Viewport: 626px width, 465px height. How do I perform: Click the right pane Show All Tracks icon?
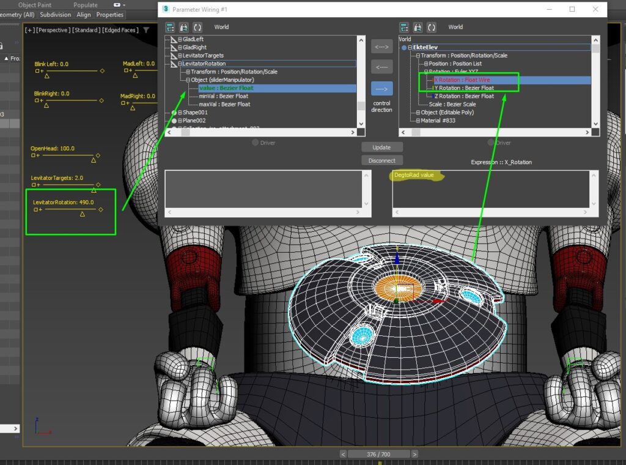pyautogui.click(x=404, y=28)
